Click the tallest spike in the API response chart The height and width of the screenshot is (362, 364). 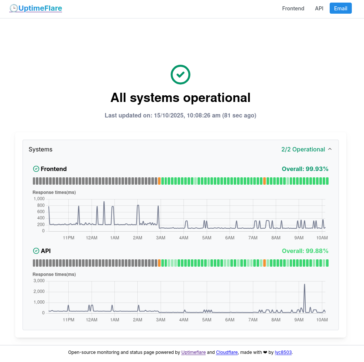click(x=305, y=285)
